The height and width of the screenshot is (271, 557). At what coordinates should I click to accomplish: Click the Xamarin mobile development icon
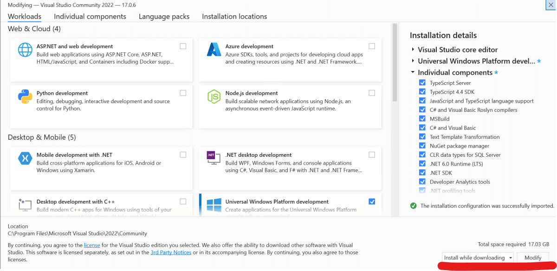pyautogui.click(x=25, y=158)
